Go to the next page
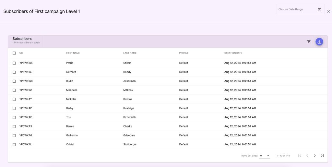 [315, 156]
